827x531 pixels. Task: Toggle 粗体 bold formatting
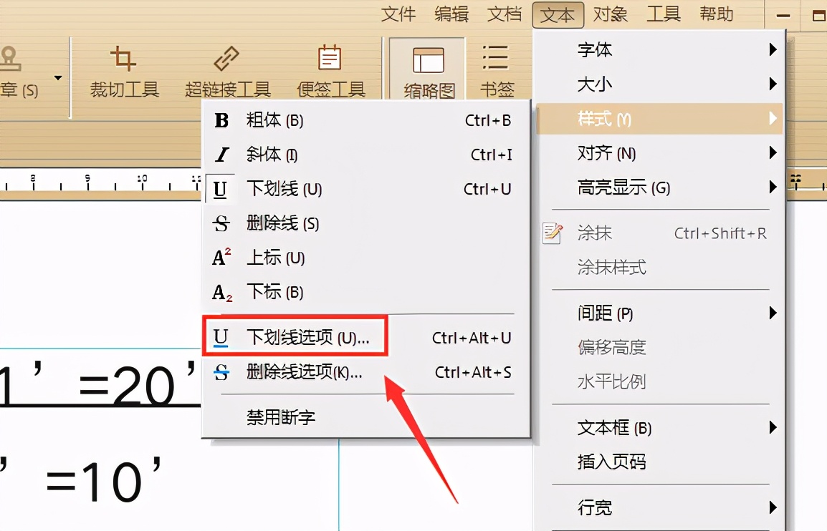tap(274, 121)
